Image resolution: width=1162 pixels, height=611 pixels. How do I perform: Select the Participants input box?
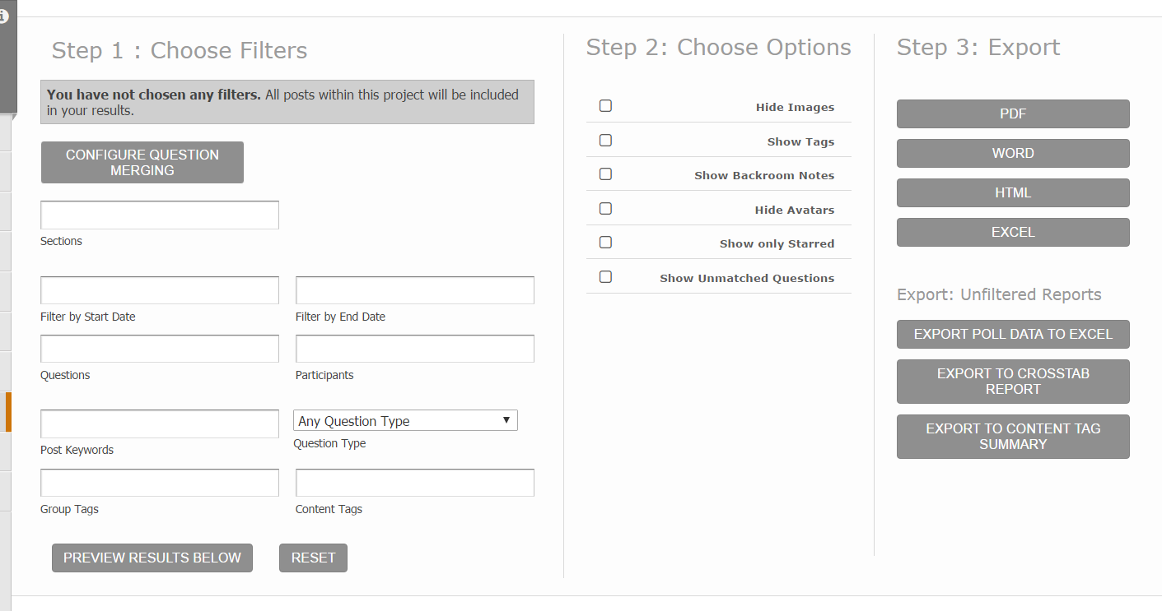[x=414, y=349]
